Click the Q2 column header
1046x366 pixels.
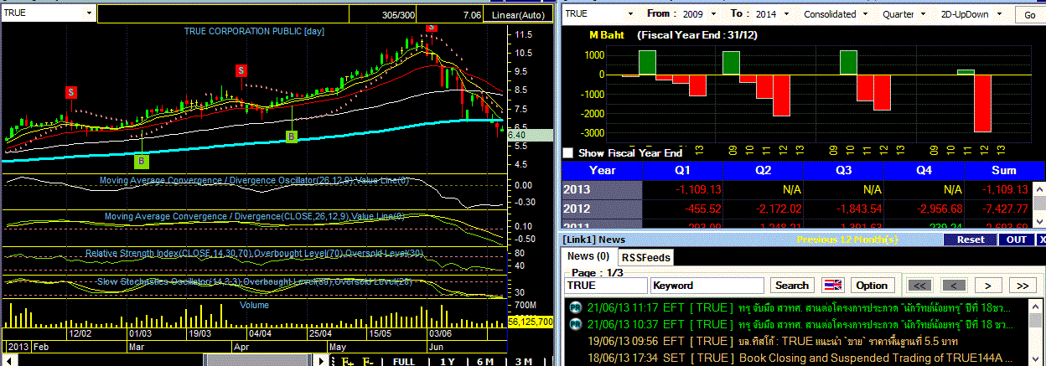(763, 171)
